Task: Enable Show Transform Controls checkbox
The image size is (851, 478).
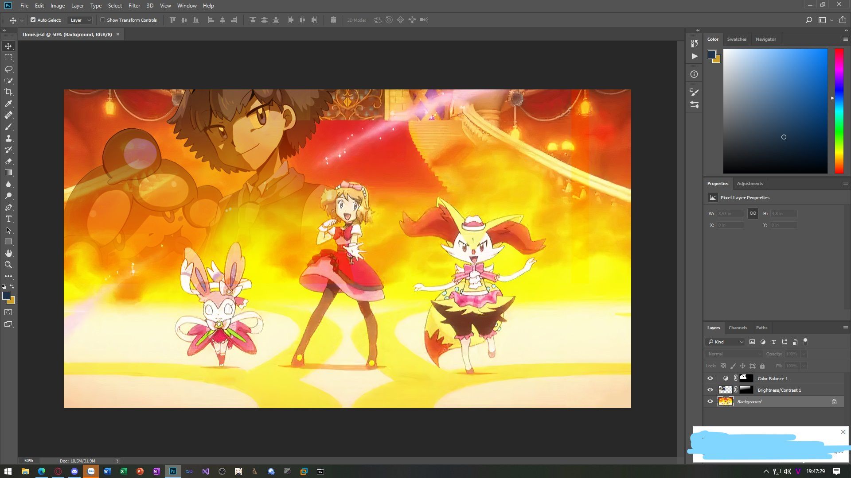Action: point(103,20)
